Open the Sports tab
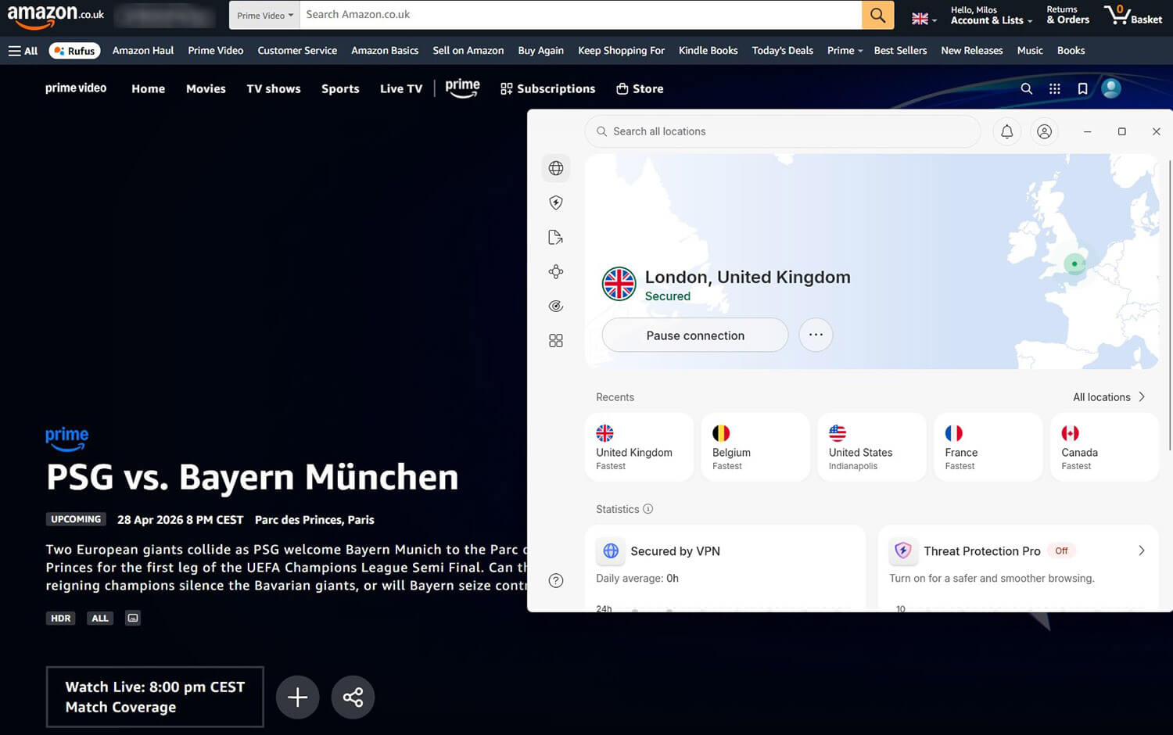The height and width of the screenshot is (735, 1173). (x=340, y=89)
